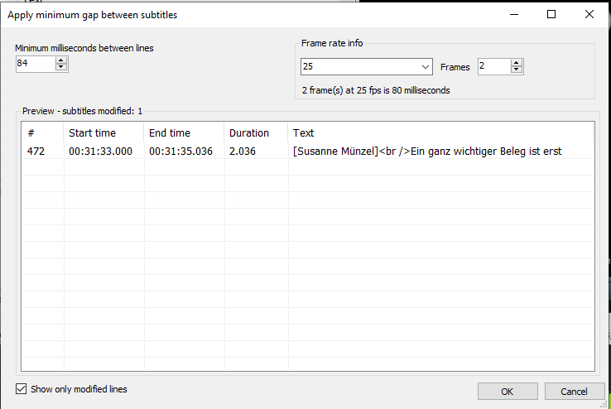Select subtitle row 472 in preview
Viewport: 611px width, 409px height.
tap(308, 152)
